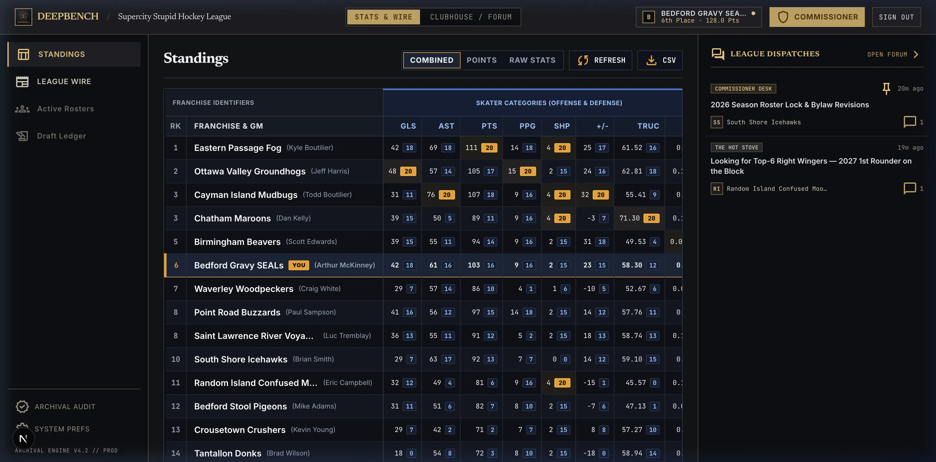This screenshot has width=936, height=462.
Task: Click the YOU badge on Bedford row
Action: point(299,265)
